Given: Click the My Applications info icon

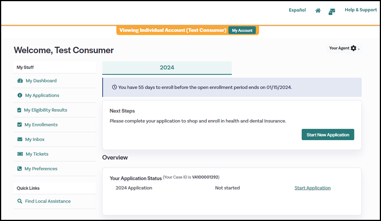Looking at the screenshot, I should 20,96.
